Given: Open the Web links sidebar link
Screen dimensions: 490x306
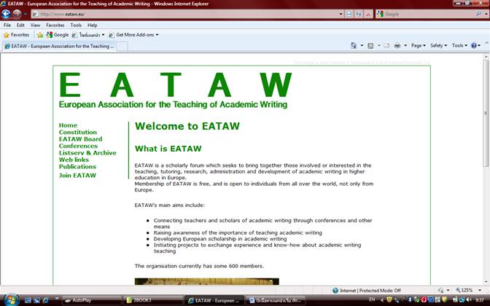Looking at the screenshot, I should [x=74, y=160].
